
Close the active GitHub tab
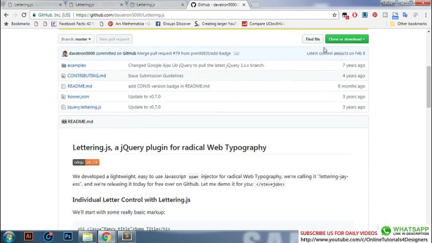(x=244, y=5)
